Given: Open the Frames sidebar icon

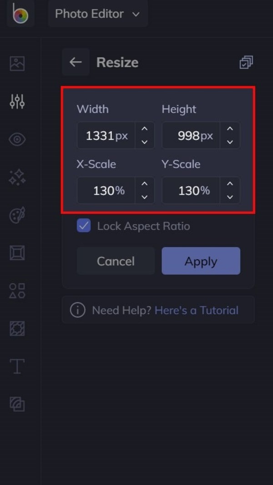Looking at the screenshot, I should [x=17, y=253].
